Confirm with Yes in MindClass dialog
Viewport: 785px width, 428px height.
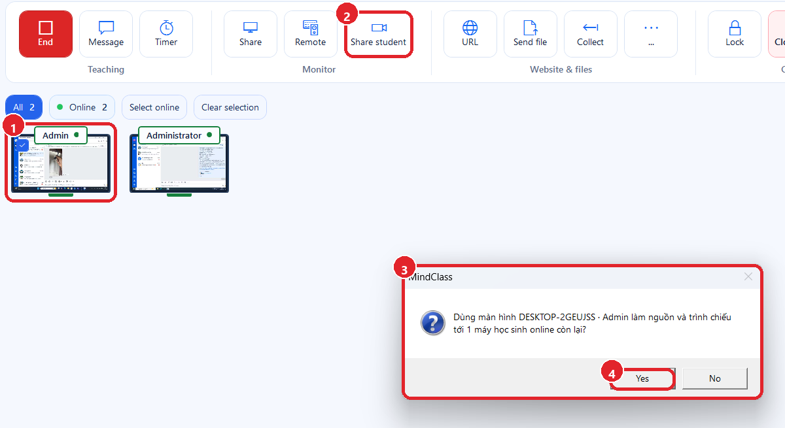pos(642,378)
